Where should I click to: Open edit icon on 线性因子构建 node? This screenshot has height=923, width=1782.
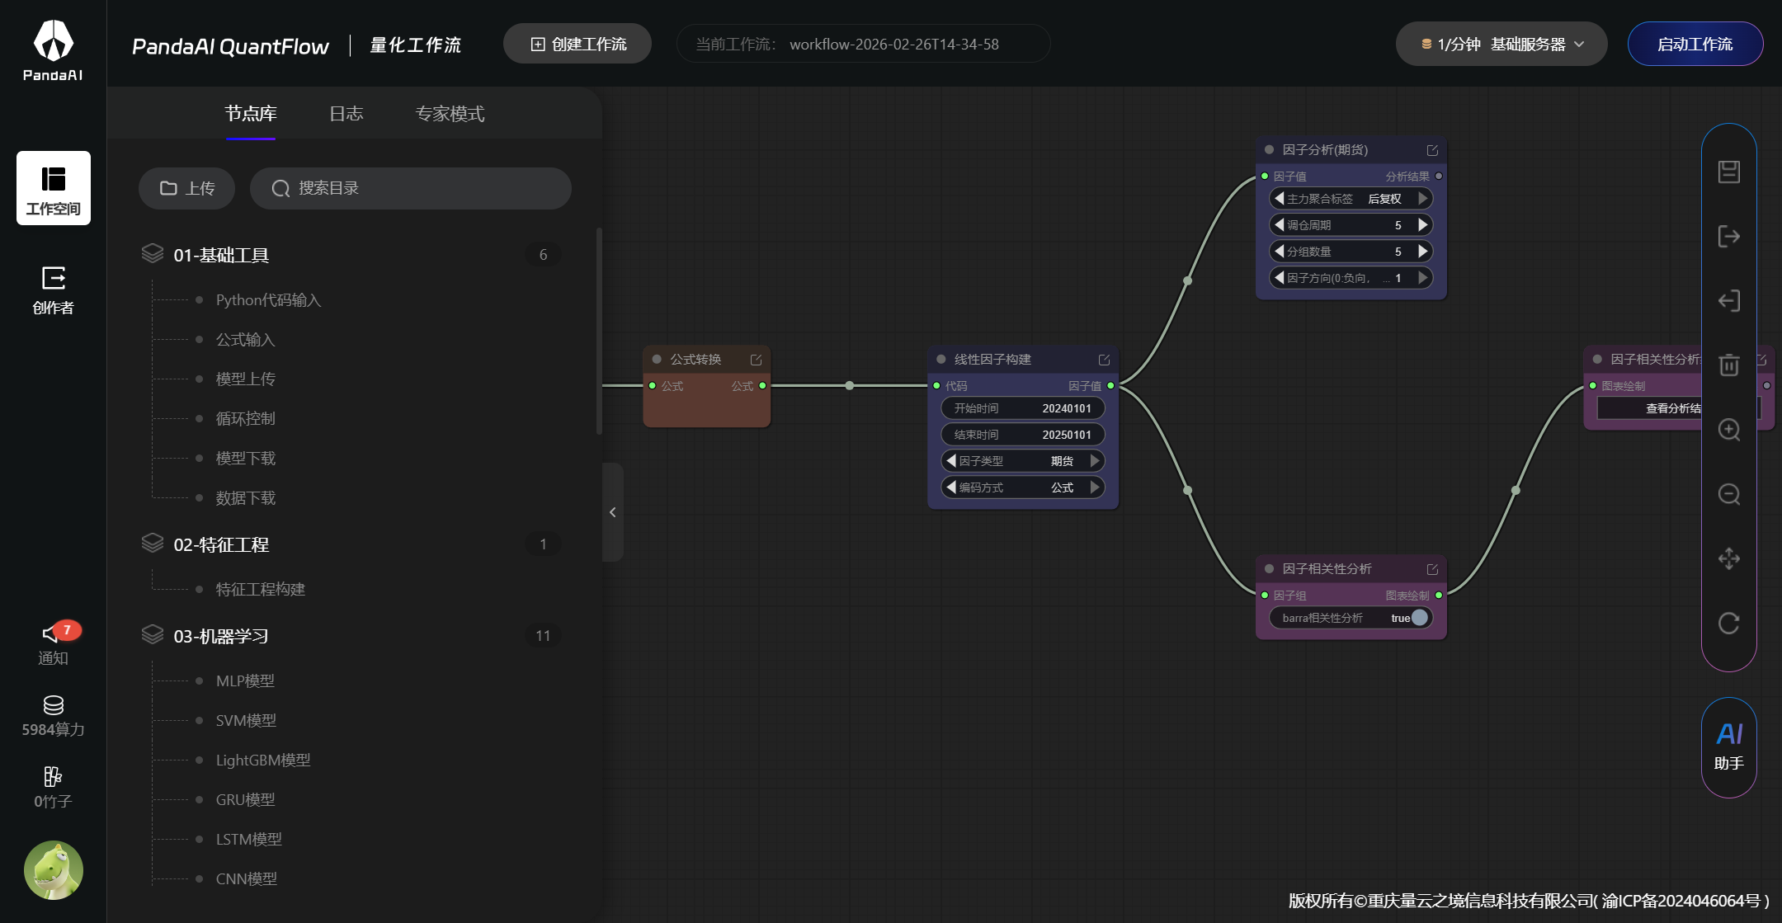(1104, 360)
